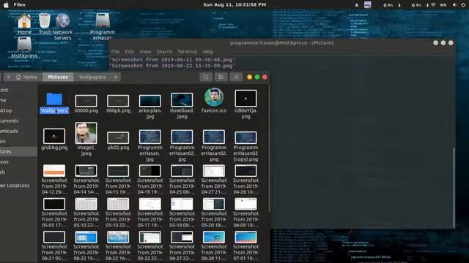Select the 000pk.png file
The image size is (469, 263).
pyautogui.click(x=118, y=101)
